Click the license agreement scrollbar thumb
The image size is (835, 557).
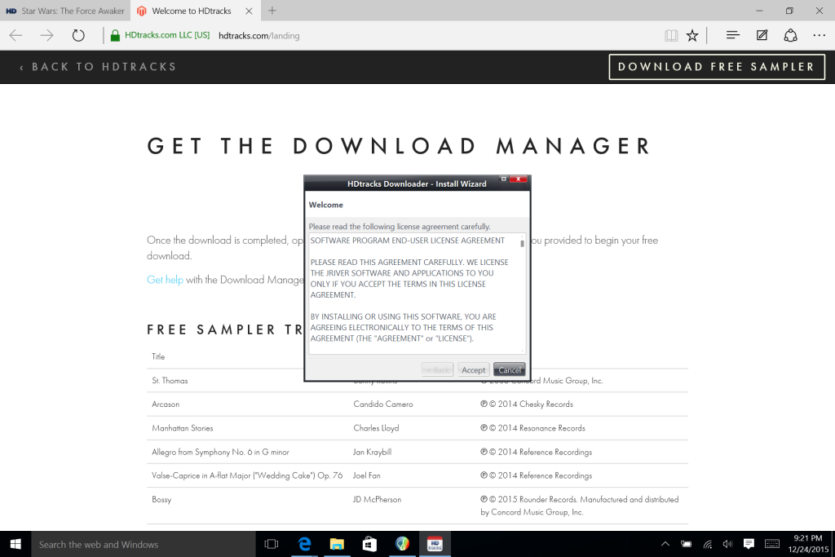(523, 243)
